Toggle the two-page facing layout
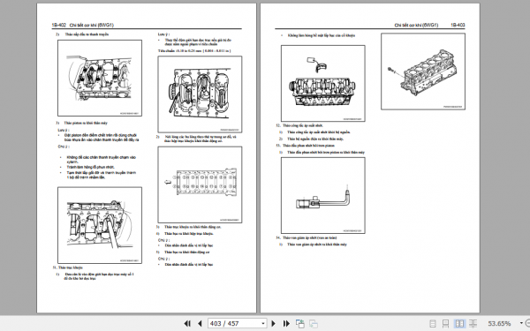Viewport: 530px width, 331px height. 459,324
